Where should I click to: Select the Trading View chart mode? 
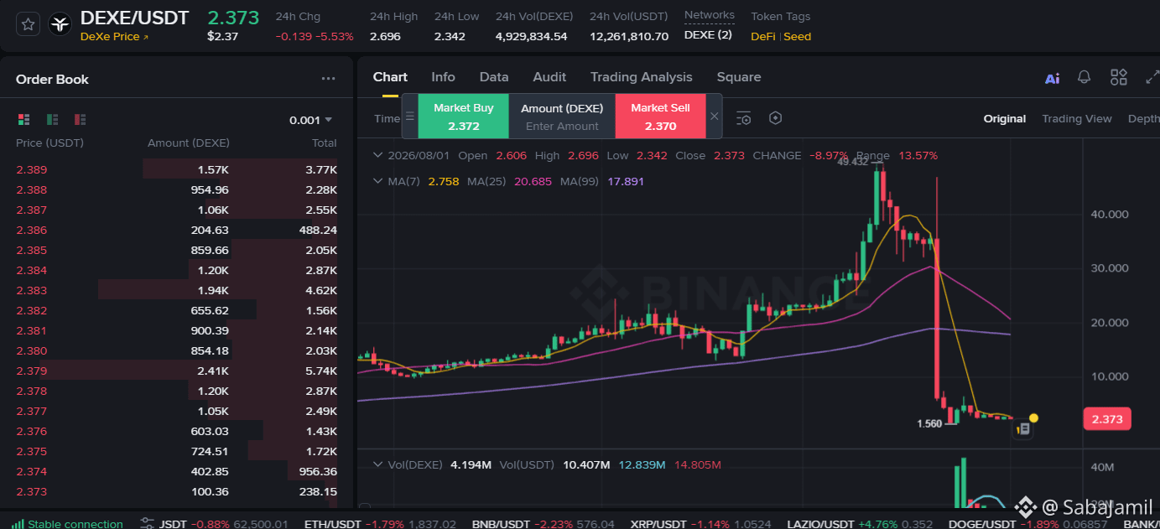(1076, 118)
